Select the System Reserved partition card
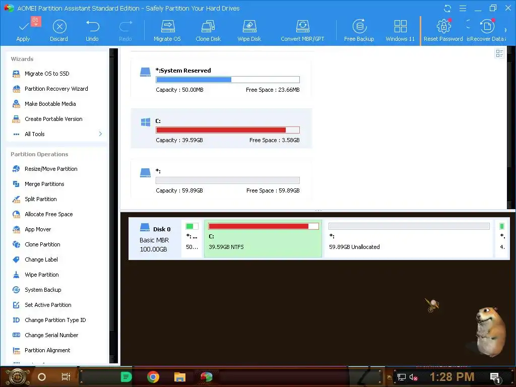Image resolution: width=516 pixels, height=387 pixels. click(221, 78)
